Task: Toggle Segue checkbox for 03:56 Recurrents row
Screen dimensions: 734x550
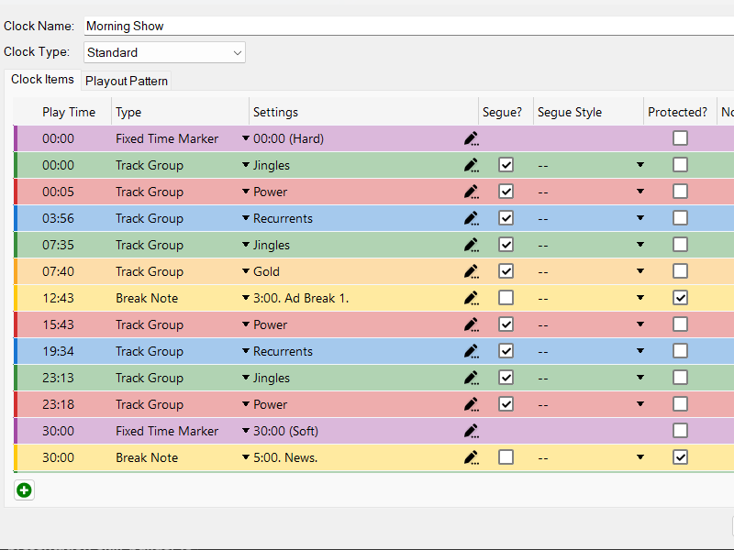Action: click(506, 218)
